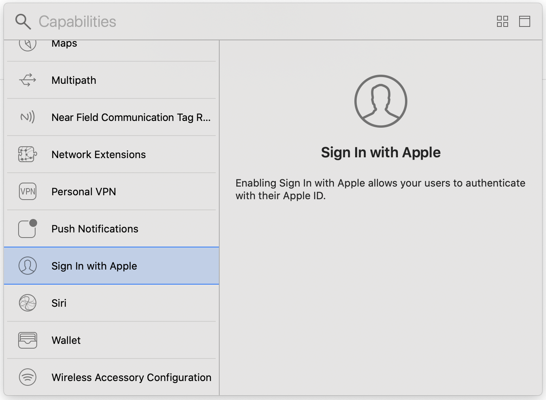Select Wireless Accessory Configuration capability
Screen dimensions: 546x400
(111, 377)
